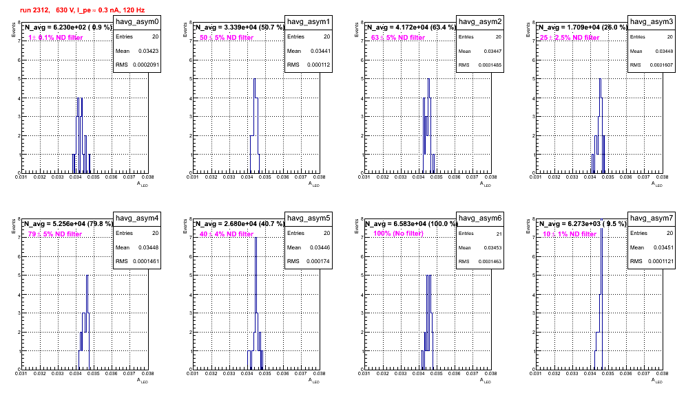Click the Entries row in the havg_asym0 box

point(137,36)
